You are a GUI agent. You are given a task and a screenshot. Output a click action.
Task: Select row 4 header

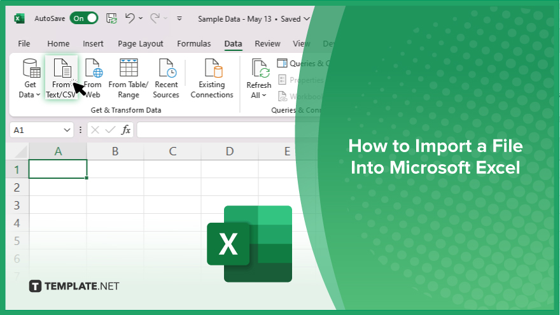pyautogui.click(x=17, y=223)
